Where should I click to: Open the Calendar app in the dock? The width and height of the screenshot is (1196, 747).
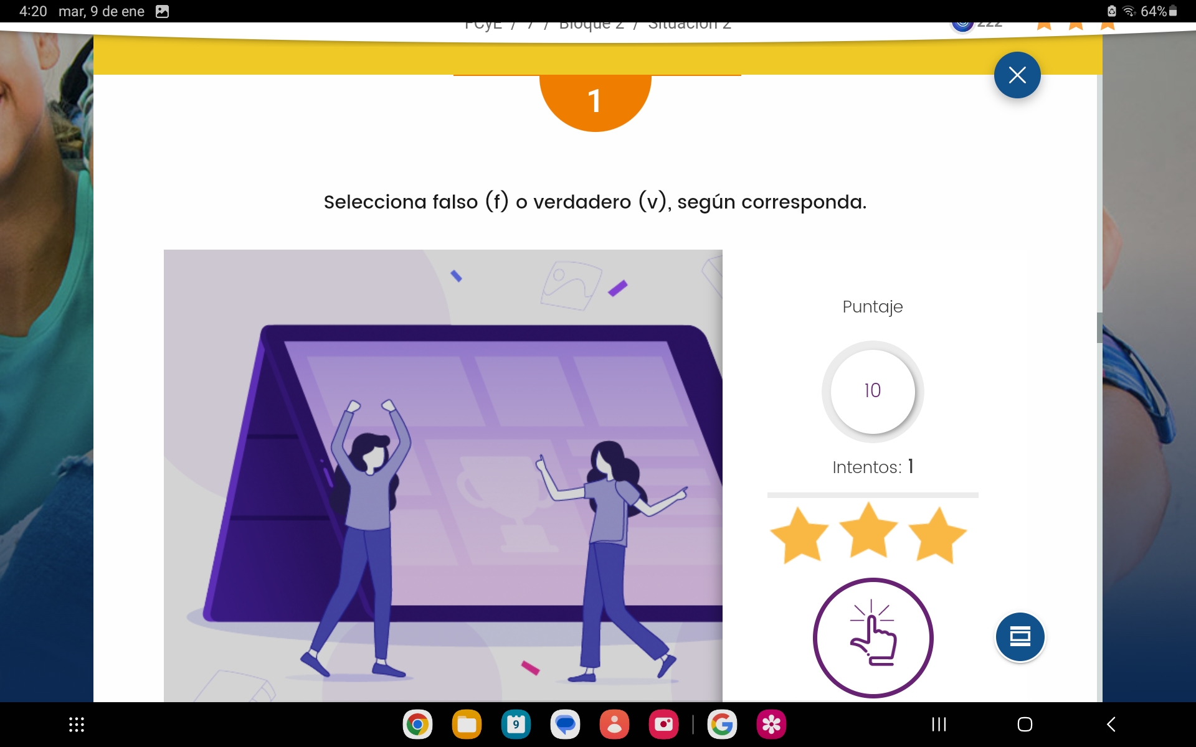click(x=516, y=725)
